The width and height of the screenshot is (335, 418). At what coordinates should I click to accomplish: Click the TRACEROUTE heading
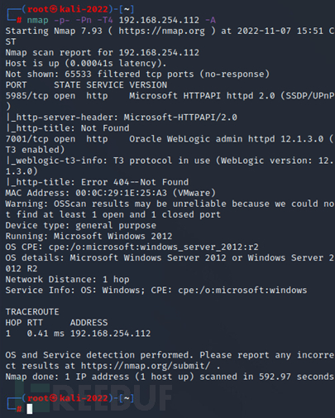[32, 312]
